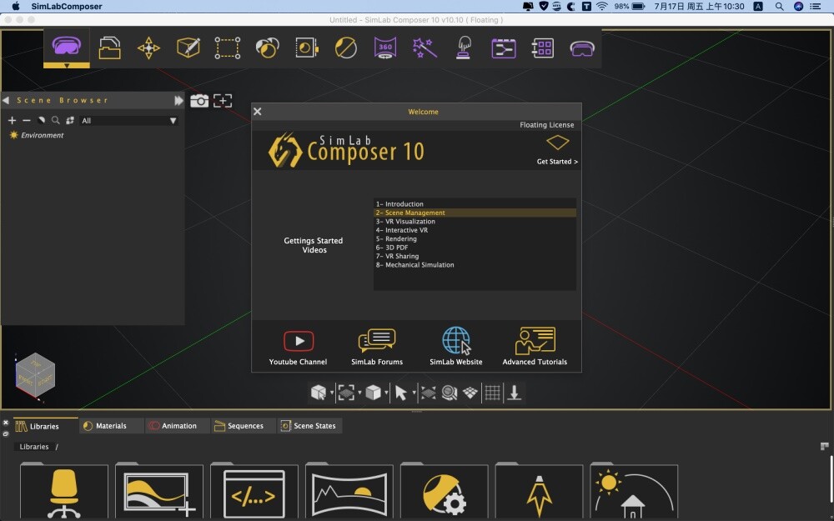Click the navigation view cube

35,377
